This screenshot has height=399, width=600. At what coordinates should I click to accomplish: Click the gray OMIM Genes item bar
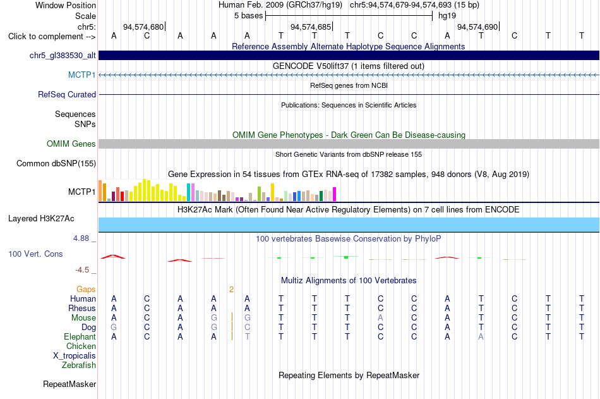349,144
